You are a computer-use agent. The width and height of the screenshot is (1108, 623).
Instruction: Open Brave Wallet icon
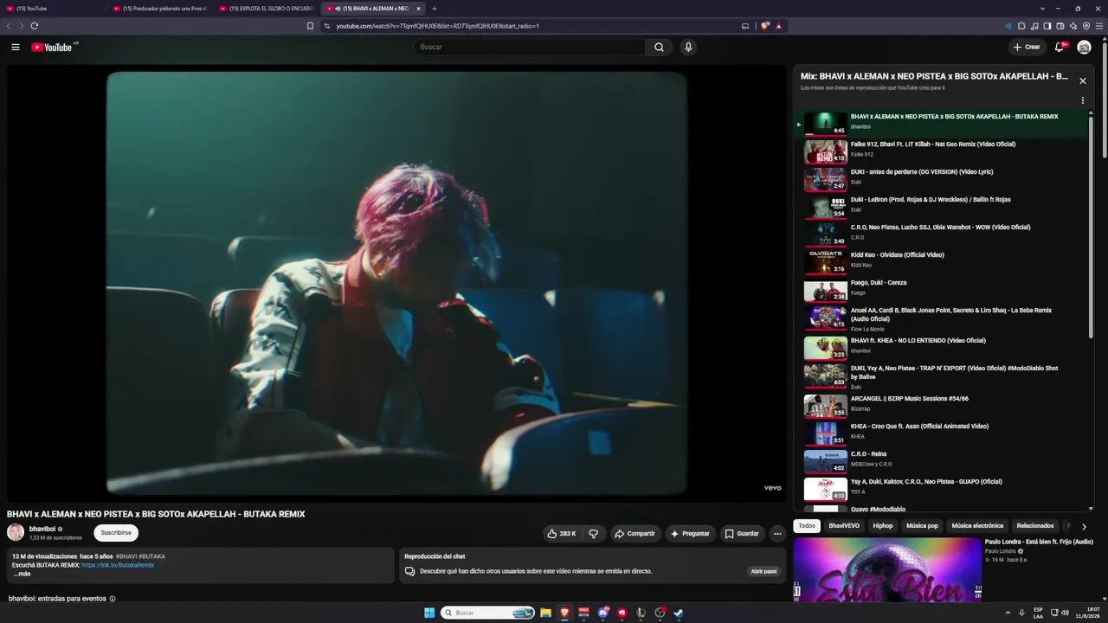pos(1060,26)
